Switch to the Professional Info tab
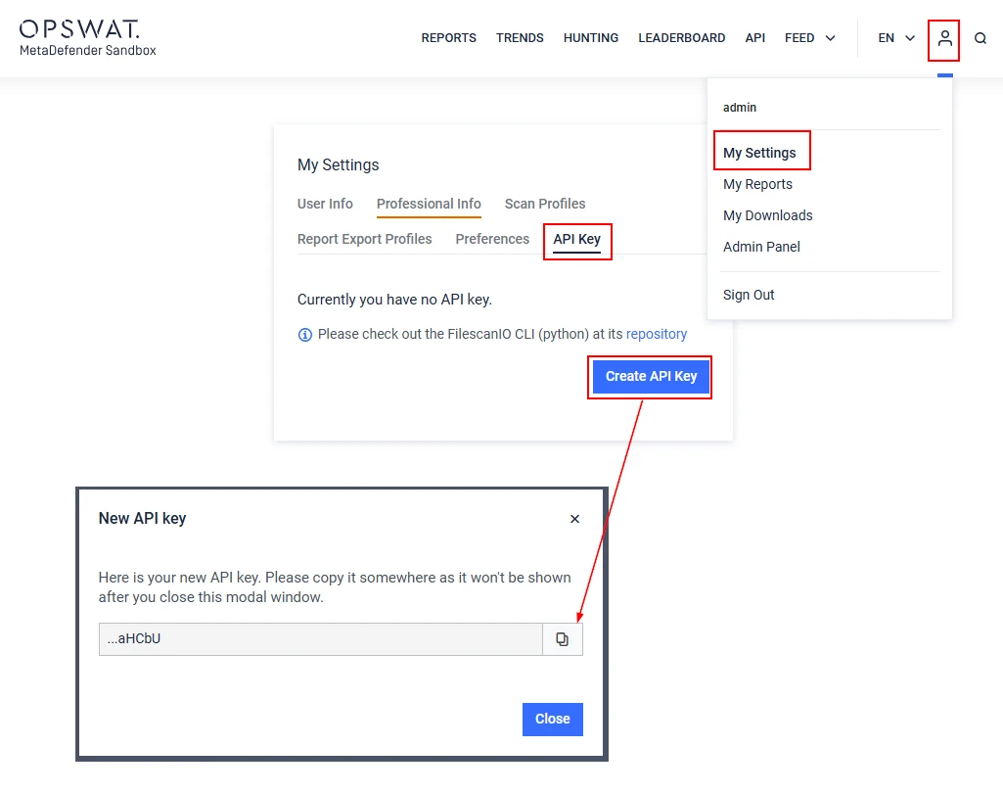 [429, 204]
